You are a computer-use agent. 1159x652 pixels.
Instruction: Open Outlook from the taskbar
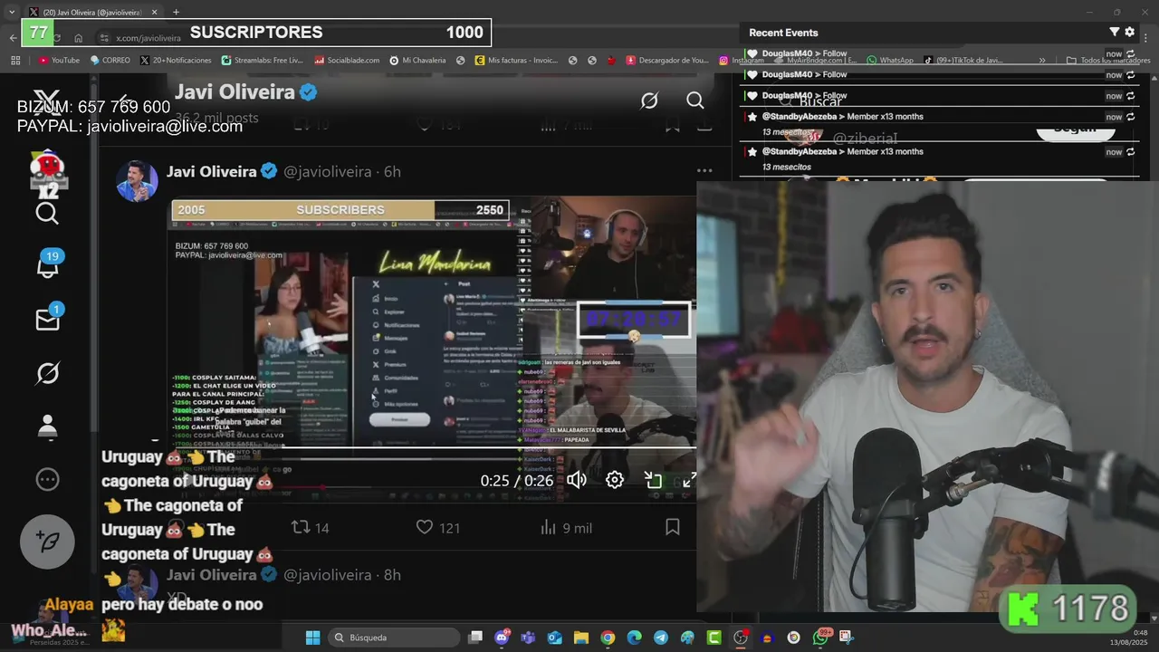pos(554,638)
